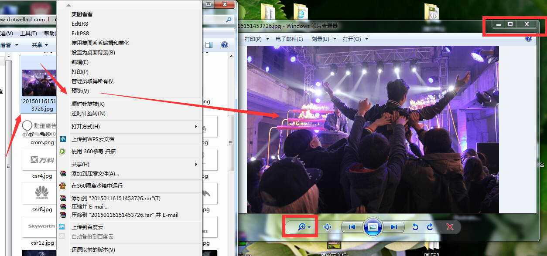The width and height of the screenshot is (547, 256).
Task: Expand the 打开(O) dropdown menu
Action: click(x=355, y=39)
